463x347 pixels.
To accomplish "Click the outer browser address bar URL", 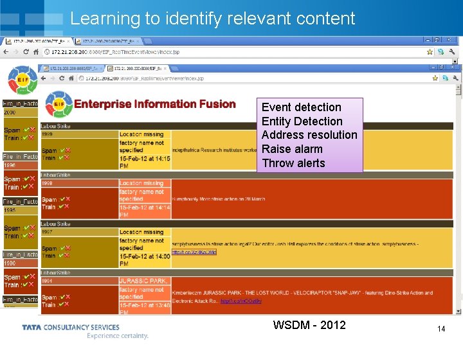I will tap(116, 52).
